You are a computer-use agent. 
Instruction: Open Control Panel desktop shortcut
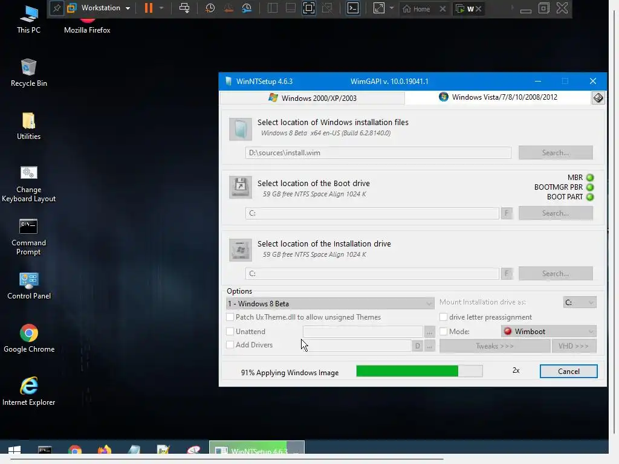coord(28,286)
